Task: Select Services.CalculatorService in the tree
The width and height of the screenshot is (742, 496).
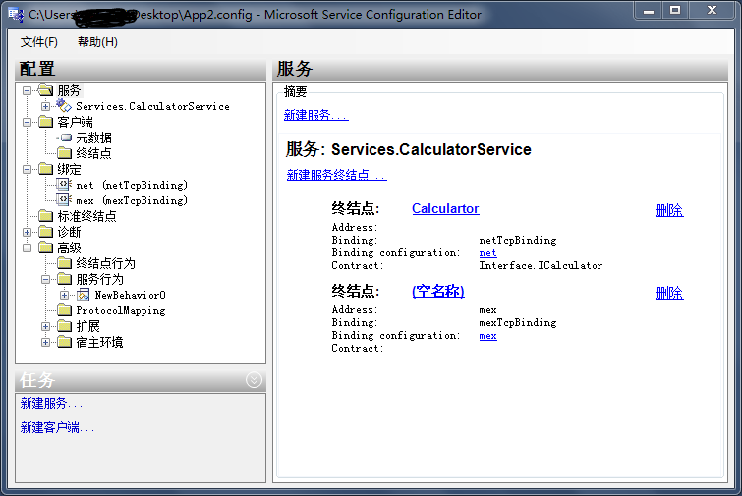Action: [152, 106]
